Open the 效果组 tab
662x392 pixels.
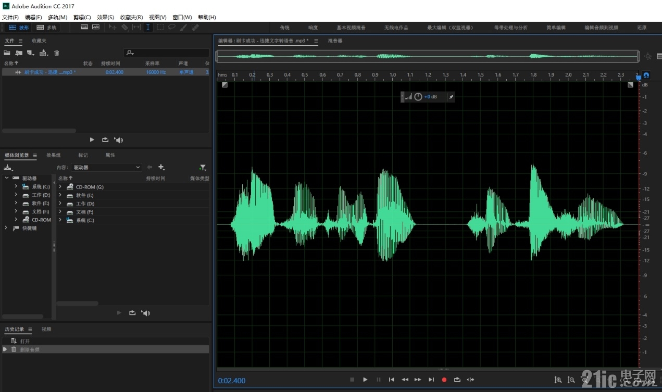[x=54, y=155]
